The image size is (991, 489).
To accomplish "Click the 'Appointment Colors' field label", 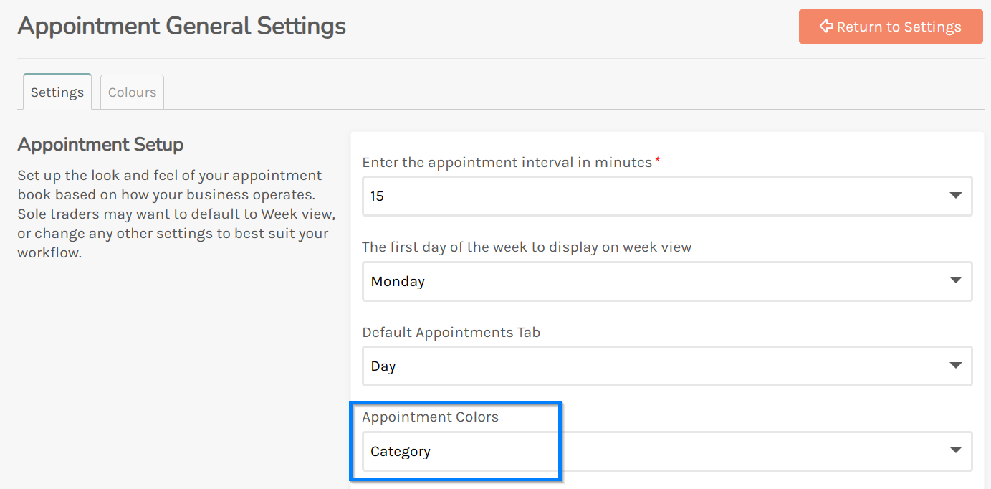I will coord(430,417).
